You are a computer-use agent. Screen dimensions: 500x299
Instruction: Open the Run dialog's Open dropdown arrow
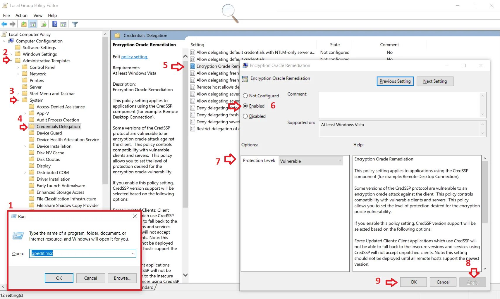(x=133, y=253)
